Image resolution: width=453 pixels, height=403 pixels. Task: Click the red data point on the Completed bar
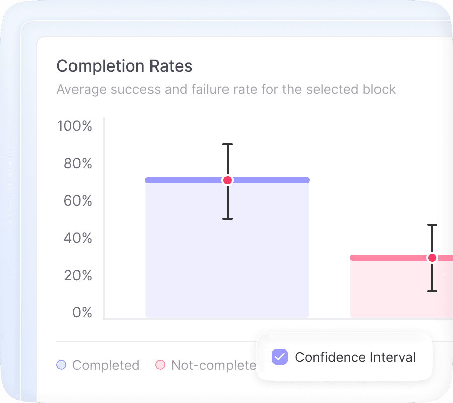pos(228,180)
